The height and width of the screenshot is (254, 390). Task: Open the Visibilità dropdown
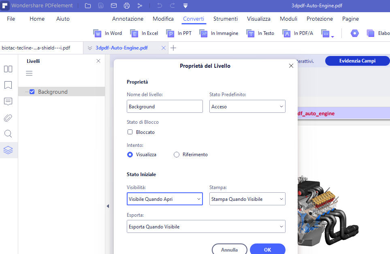pyautogui.click(x=165, y=199)
